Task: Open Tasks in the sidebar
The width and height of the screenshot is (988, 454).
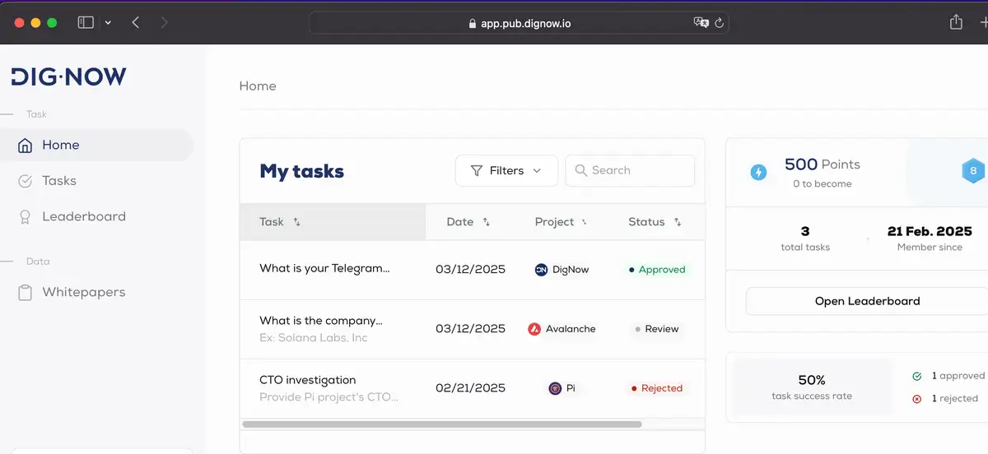Action: [x=58, y=181]
